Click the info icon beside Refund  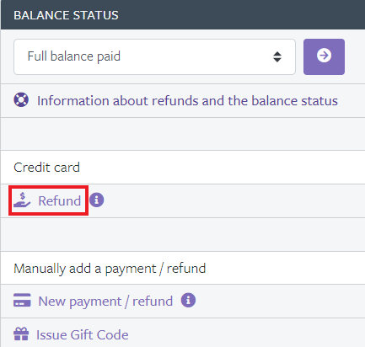click(x=97, y=200)
